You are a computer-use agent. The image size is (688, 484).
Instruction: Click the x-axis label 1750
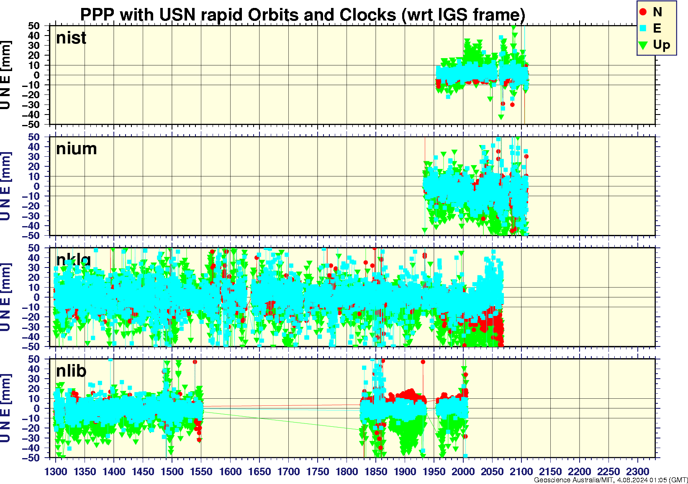(x=318, y=471)
